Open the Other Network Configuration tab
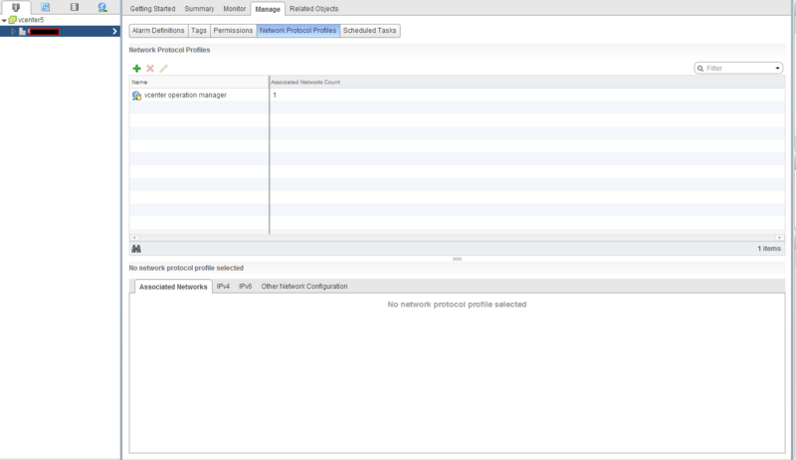 coord(303,287)
